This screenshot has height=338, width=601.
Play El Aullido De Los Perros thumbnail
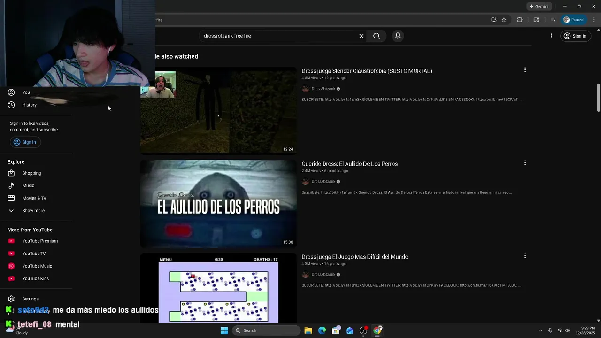[218, 204]
